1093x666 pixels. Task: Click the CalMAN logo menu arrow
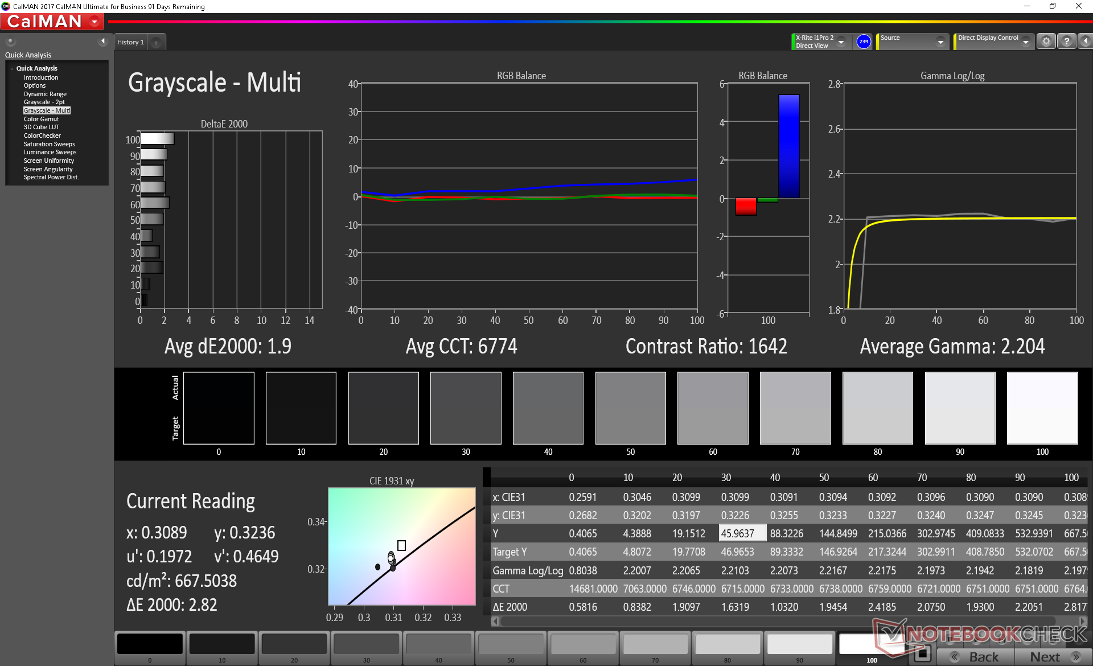pos(94,22)
